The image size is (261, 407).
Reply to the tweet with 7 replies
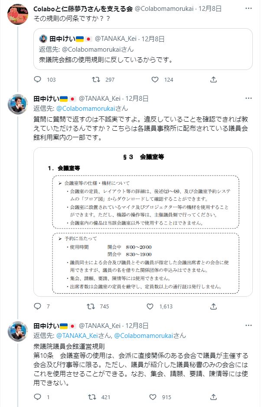coord(37,306)
